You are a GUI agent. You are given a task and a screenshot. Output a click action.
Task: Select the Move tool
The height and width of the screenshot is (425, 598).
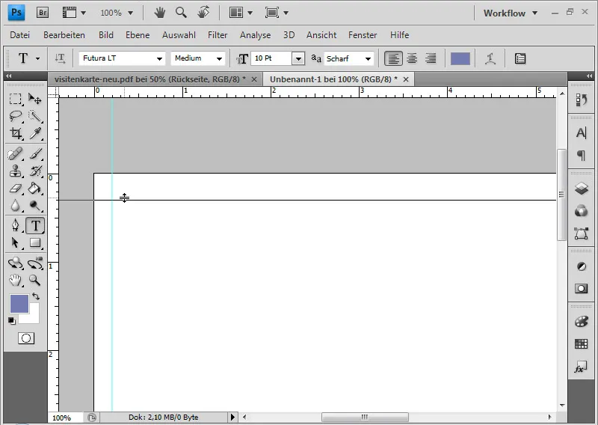(x=35, y=100)
